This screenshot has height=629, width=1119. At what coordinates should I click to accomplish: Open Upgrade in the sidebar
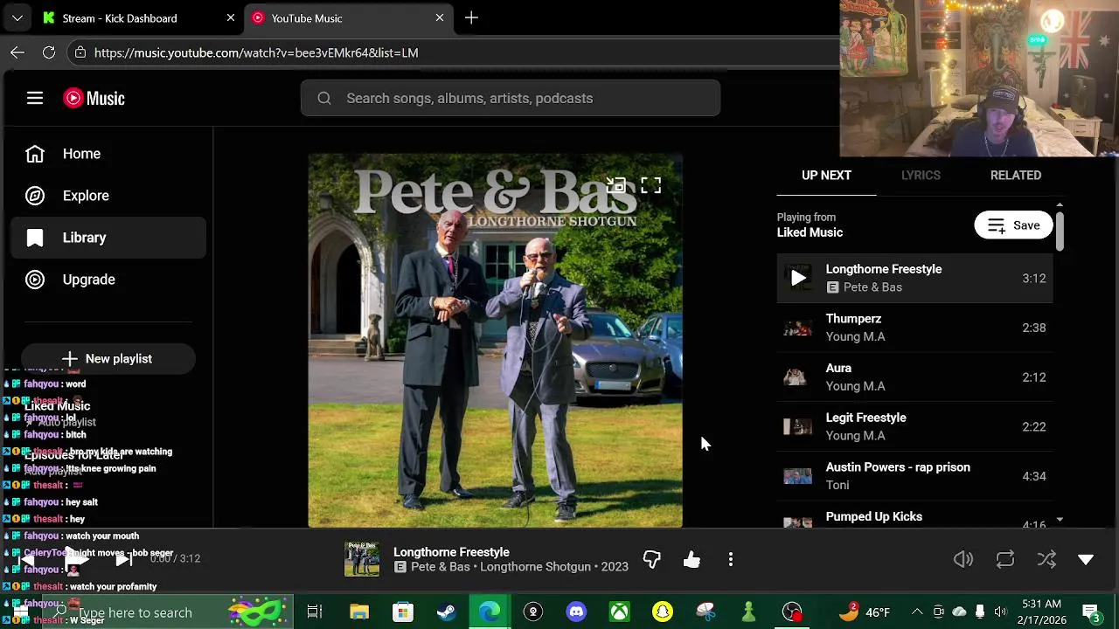(108, 280)
